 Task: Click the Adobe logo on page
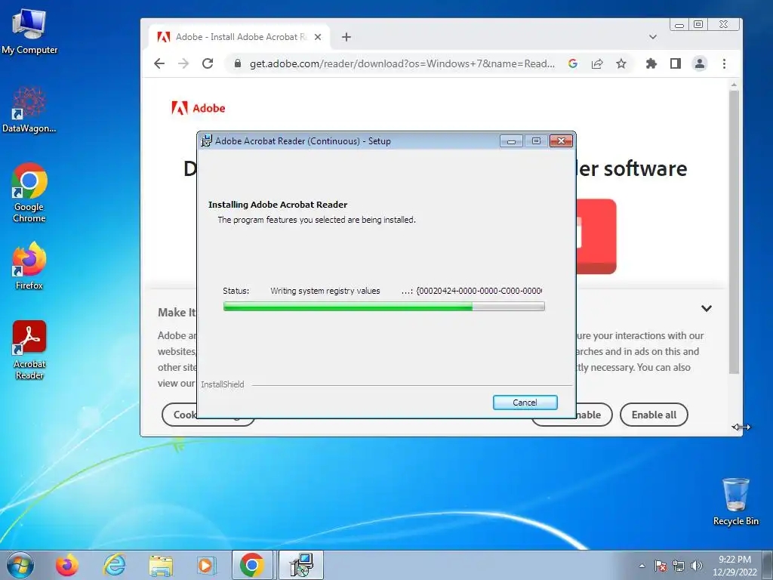coord(199,108)
